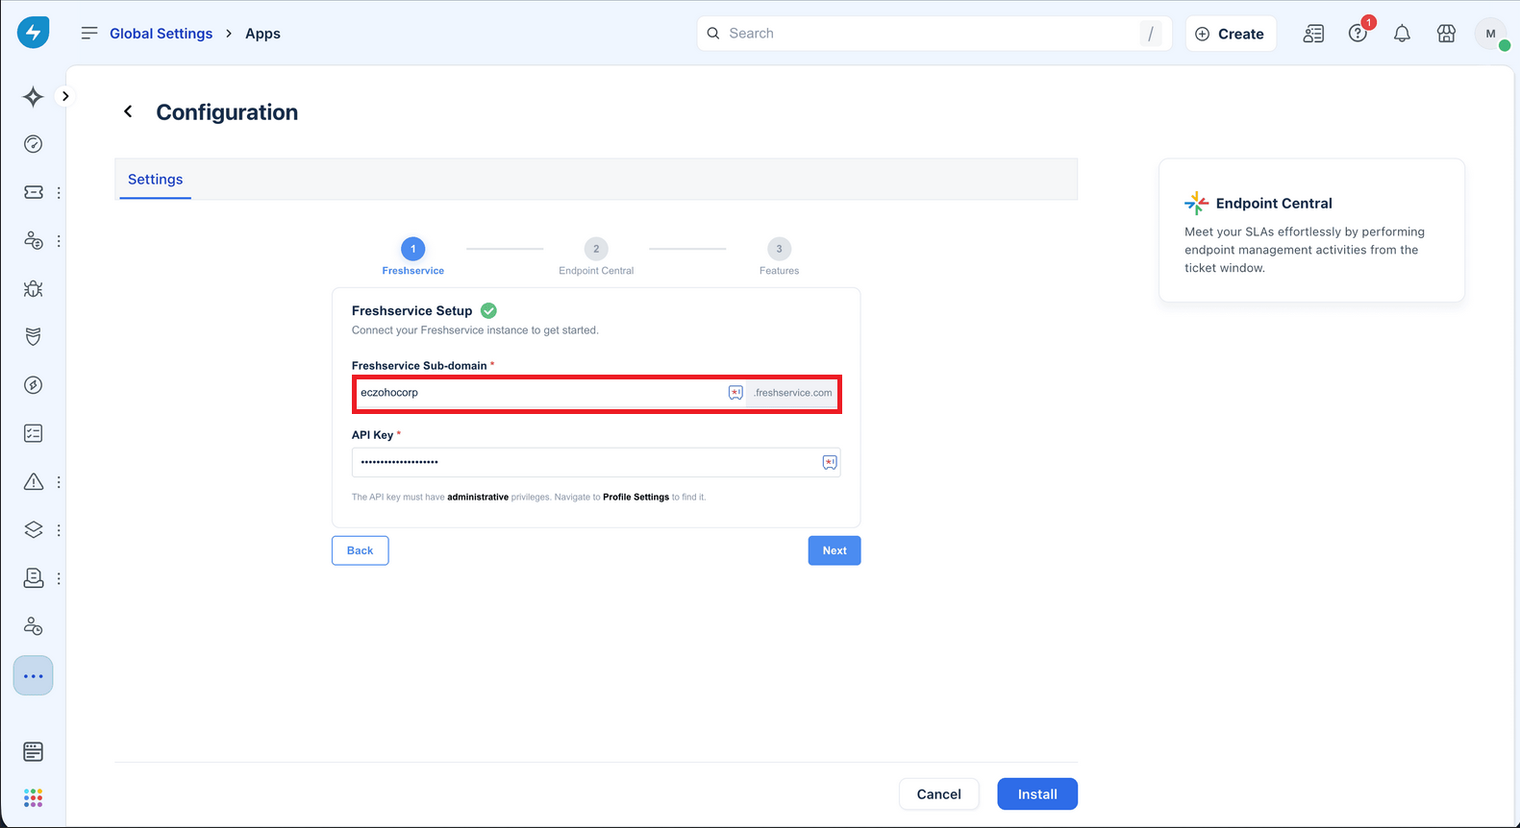The image size is (1520, 828).
Task: Click the highlighted more options ellipsis button
Action: 34,676
